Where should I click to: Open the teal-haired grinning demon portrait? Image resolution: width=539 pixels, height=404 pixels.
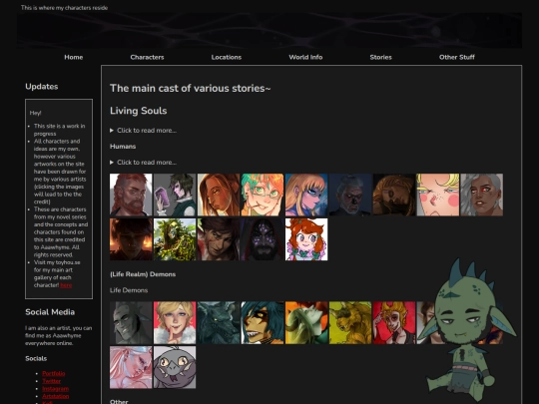pos(263,323)
